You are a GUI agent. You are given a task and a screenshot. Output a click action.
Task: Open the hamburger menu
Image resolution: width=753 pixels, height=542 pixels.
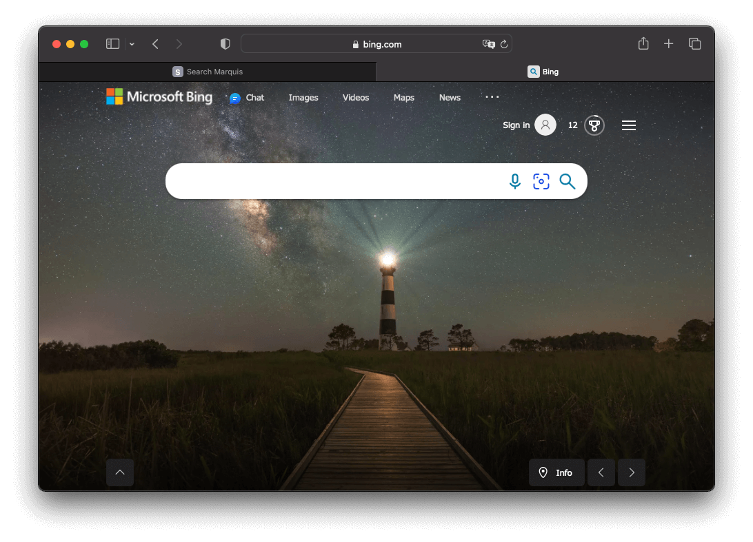click(x=628, y=125)
